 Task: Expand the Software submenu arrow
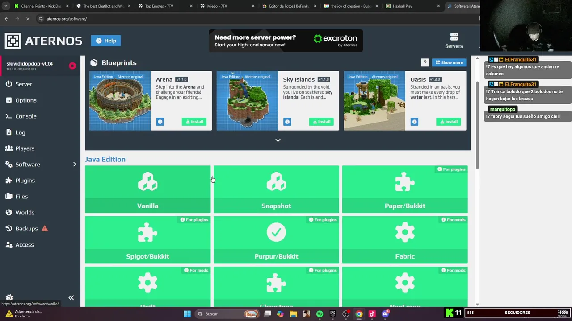coord(75,165)
